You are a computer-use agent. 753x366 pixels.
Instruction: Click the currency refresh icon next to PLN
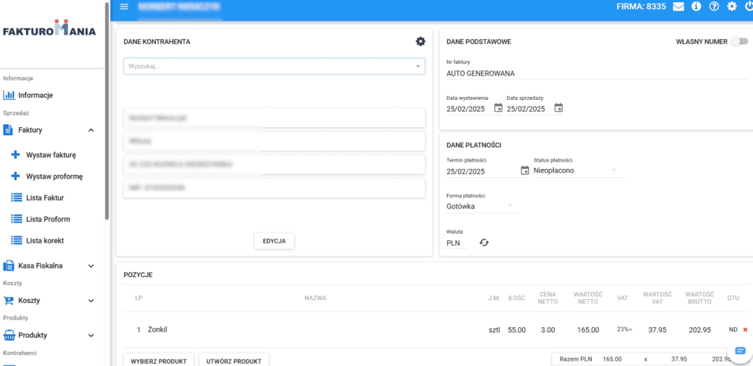click(x=484, y=243)
